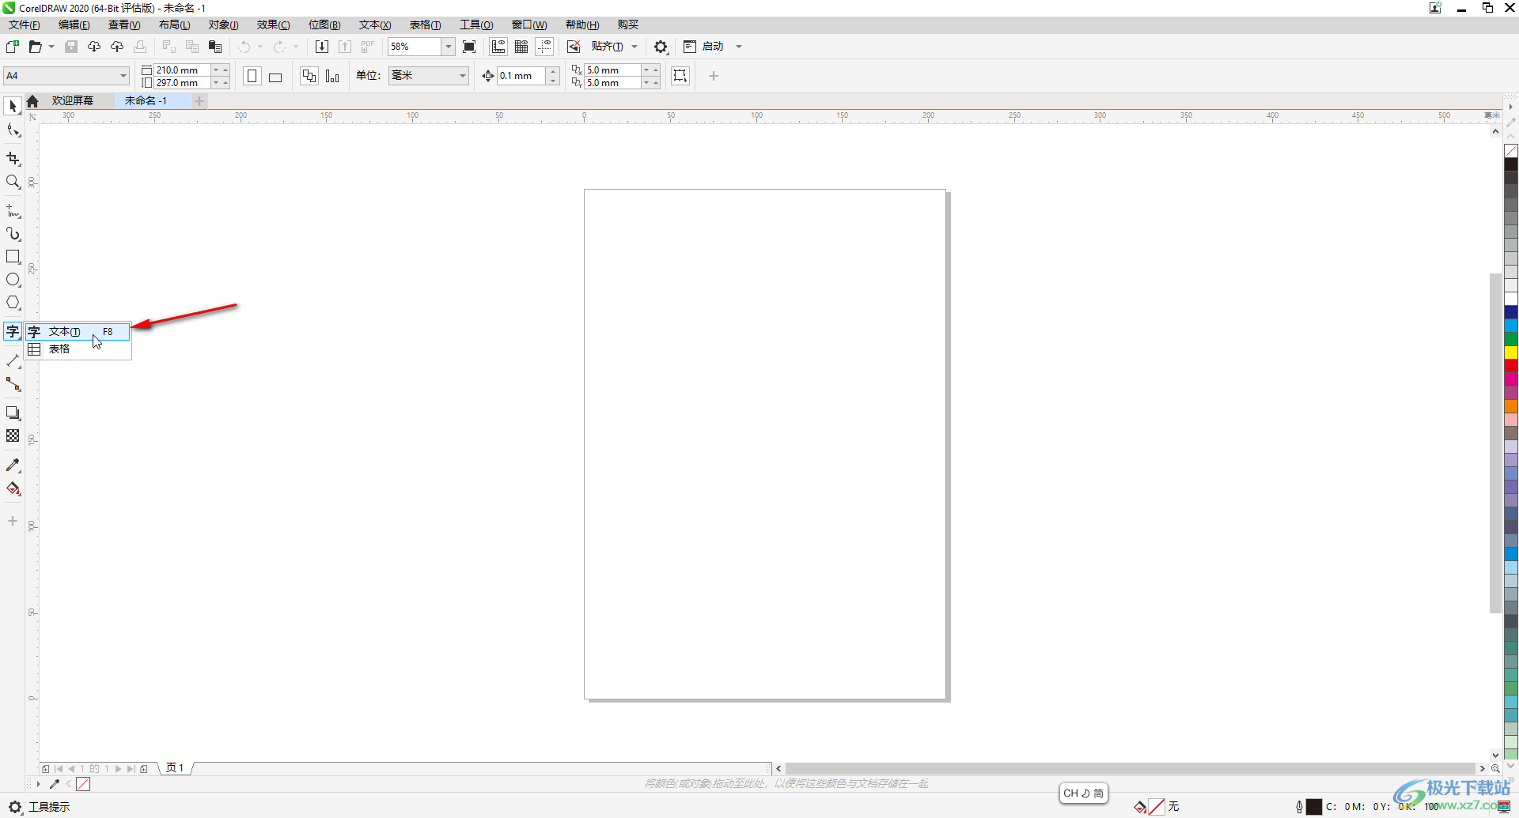Select the Color Eyedropper tool
The width and height of the screenshot is (1519, 818).
13,466
